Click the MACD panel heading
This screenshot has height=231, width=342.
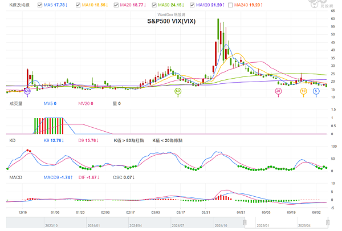click(x=16, y=177)
